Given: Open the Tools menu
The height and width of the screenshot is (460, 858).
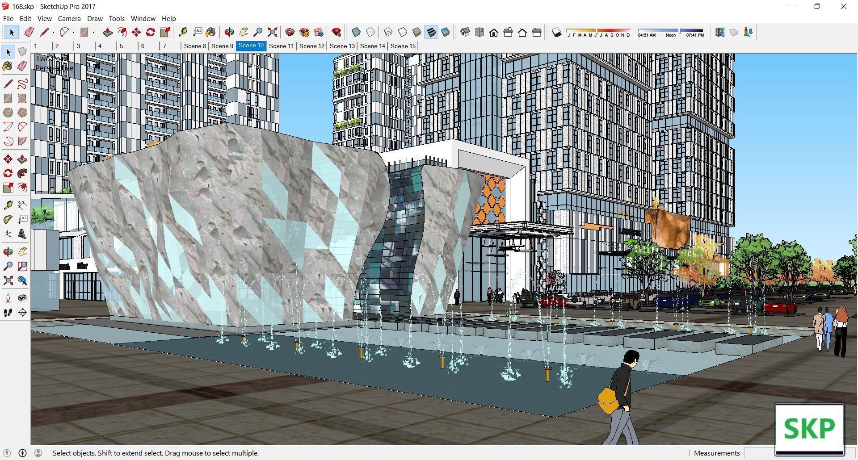Looking at the screenshot, I should pyautogui.click(x=117, y=18).
